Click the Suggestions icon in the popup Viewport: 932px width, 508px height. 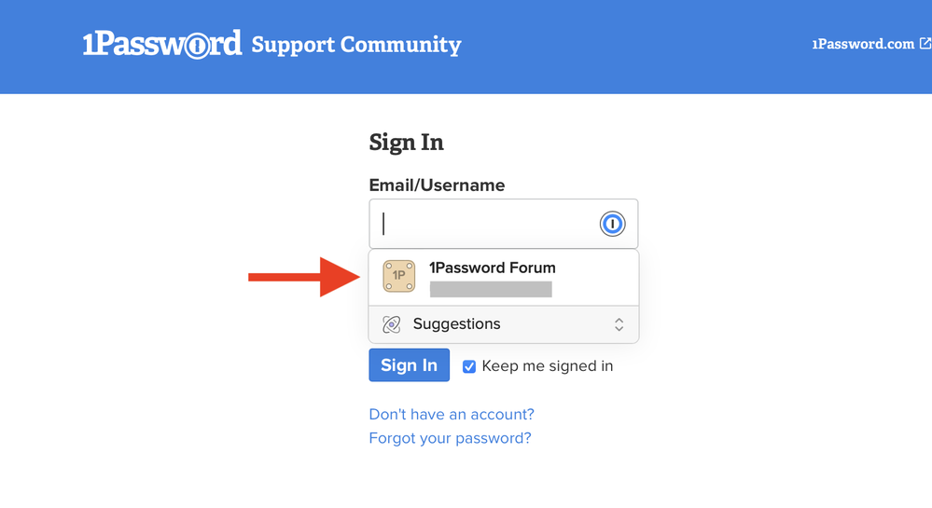coord(392,324)
